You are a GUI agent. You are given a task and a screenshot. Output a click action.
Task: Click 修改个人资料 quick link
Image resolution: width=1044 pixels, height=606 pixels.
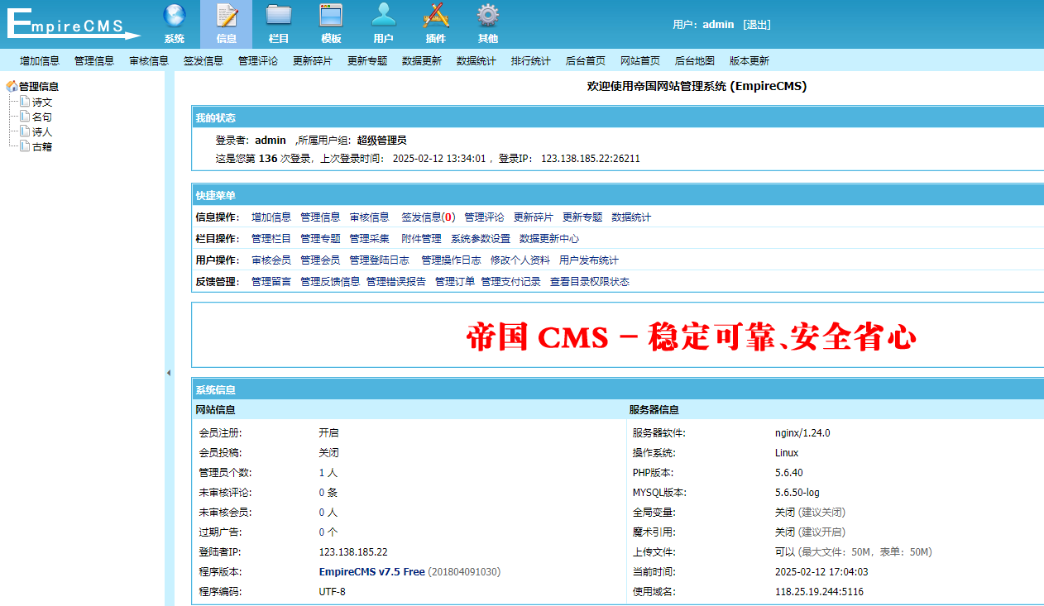coord(520,260)
